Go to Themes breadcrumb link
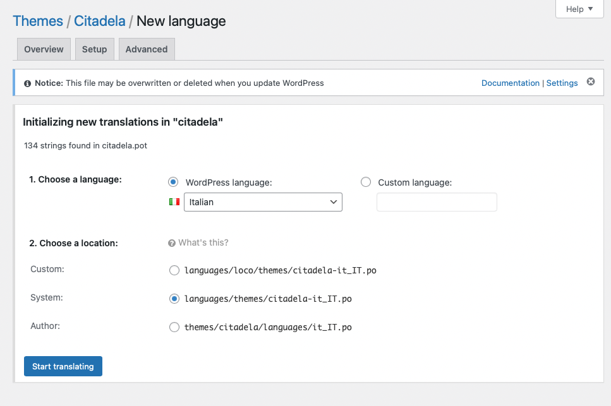The image size is (611, 406). [38, 21]
